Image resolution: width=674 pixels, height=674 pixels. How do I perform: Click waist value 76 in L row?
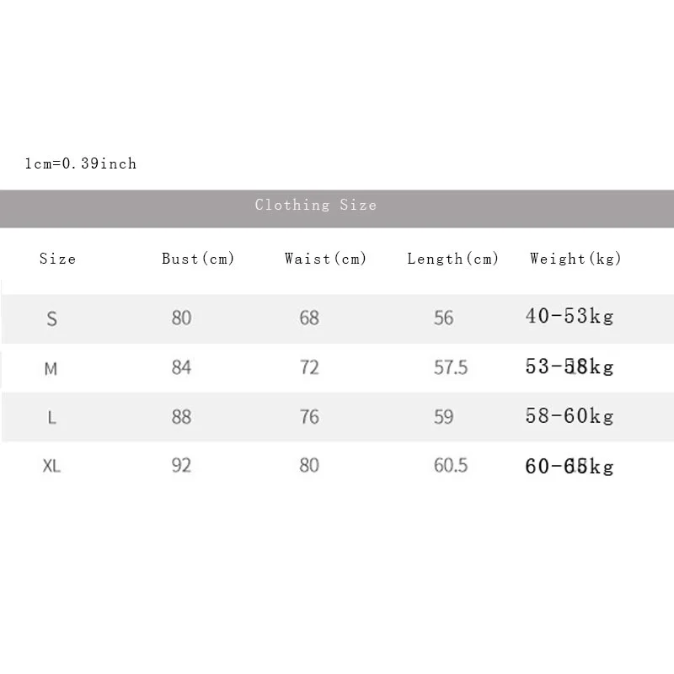click(309, 416)
